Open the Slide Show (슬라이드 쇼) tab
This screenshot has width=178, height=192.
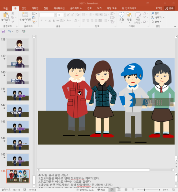point(76,8)
